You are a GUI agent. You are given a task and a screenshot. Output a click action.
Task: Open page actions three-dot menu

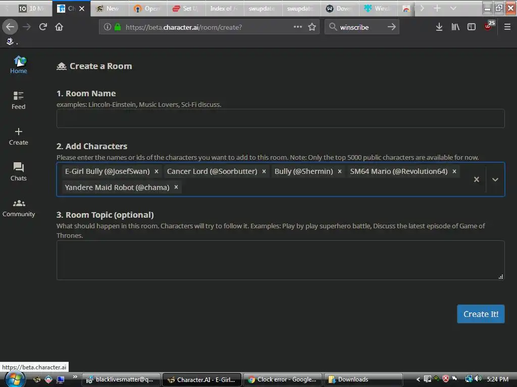(x=298, y=27)
